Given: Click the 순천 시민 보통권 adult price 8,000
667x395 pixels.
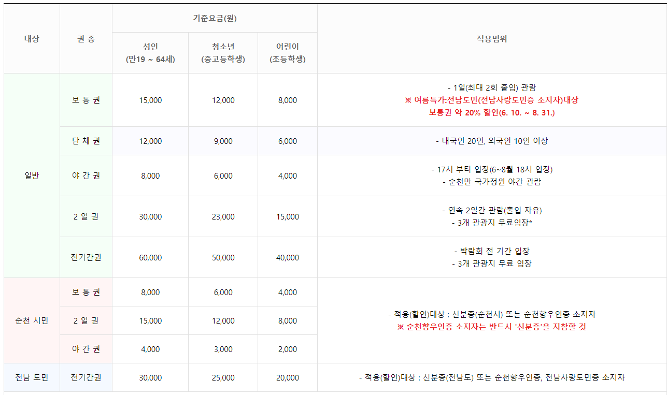Looking at the screenshot, I should (150, 292).
